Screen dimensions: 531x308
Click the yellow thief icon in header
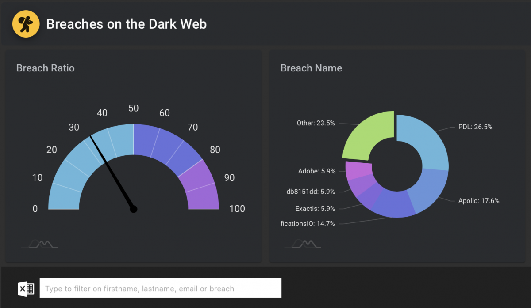point(26,24)
